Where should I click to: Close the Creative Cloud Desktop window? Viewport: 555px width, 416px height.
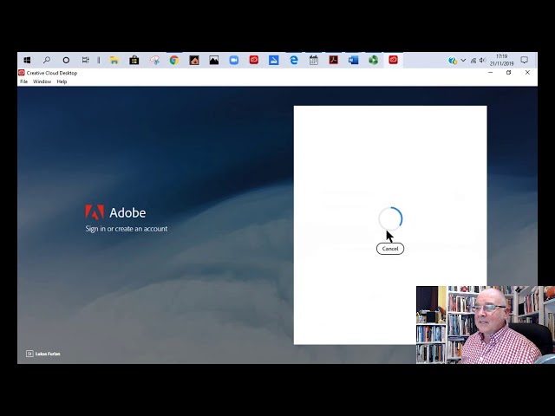tap(527, 73)
